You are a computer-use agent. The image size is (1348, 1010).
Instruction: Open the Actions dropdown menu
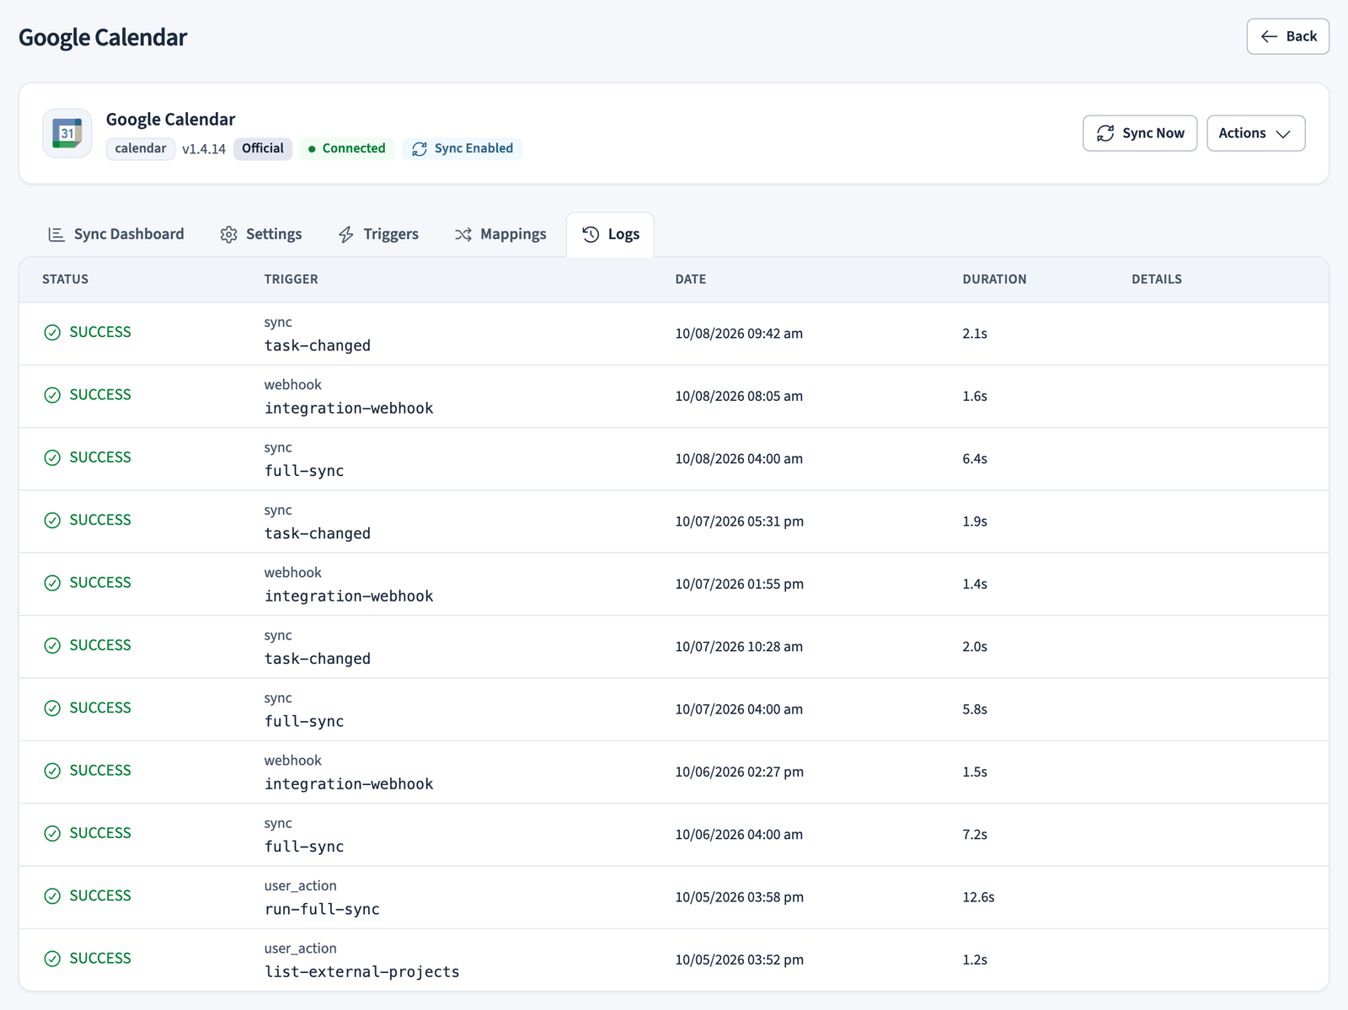[1255, 133]
